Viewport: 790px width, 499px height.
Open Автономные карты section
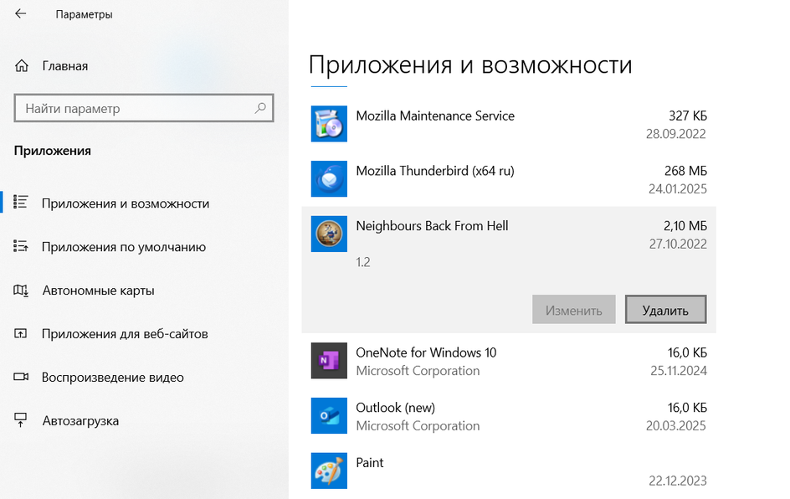click(98, 291)
